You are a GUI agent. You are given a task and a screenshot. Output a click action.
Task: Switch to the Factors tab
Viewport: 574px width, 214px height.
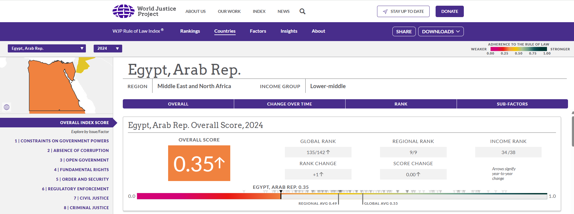click(x=258, y=31)
